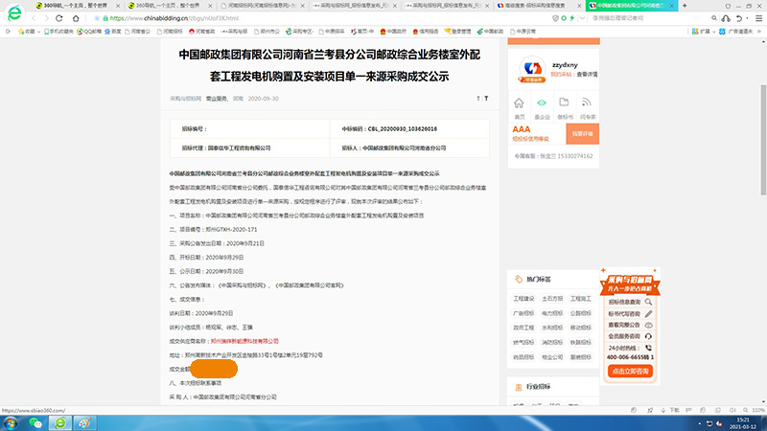
Task: Click the 采购与招标网 source link under title
Action: pos(185,99)
